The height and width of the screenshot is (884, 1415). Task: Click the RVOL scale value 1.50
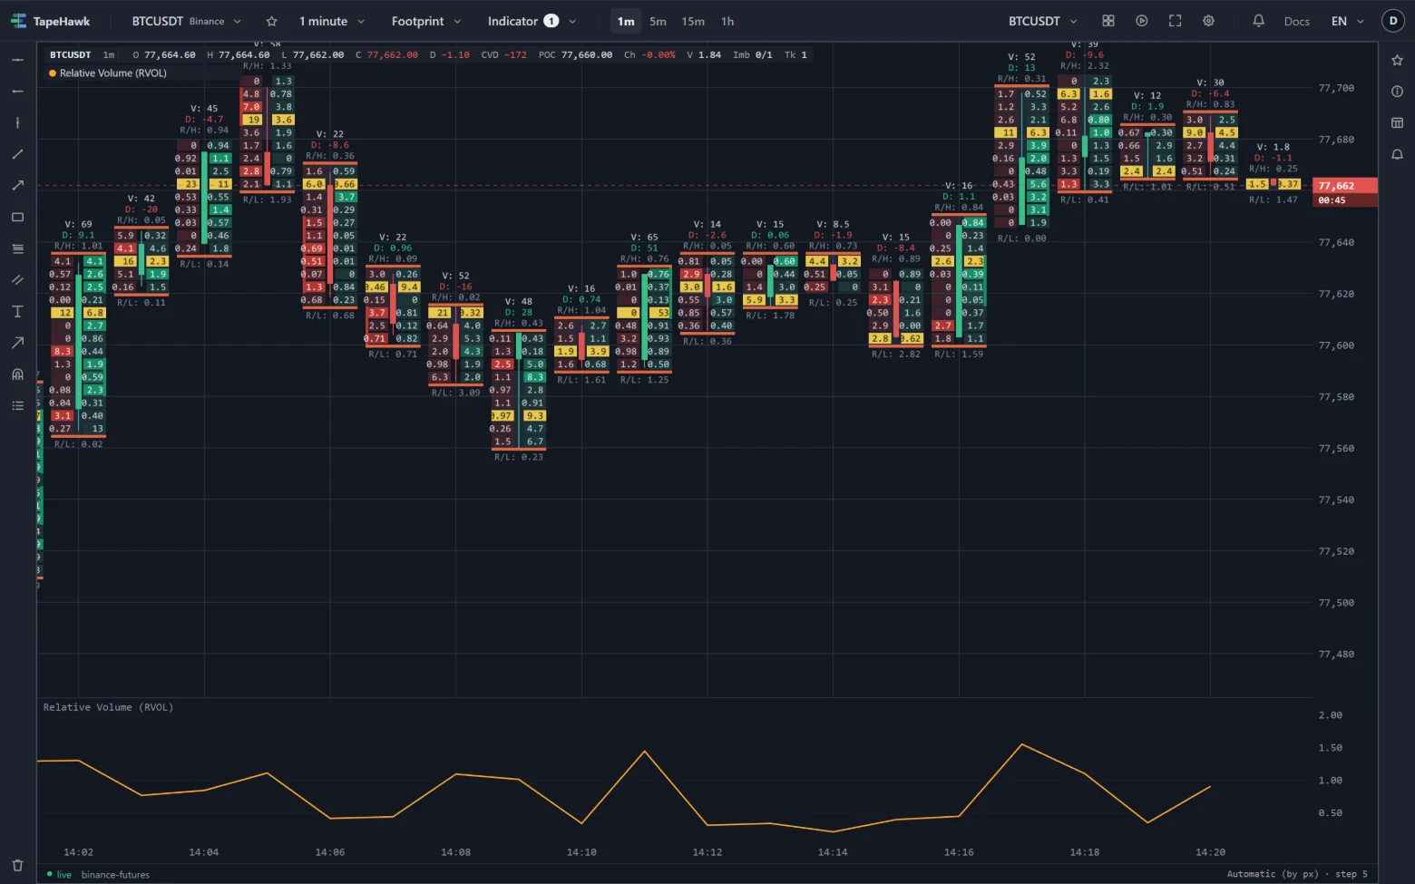(x=1331, y=748)
